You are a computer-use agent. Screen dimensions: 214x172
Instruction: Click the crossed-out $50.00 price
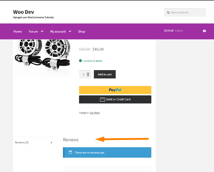[x=85, y=49]
